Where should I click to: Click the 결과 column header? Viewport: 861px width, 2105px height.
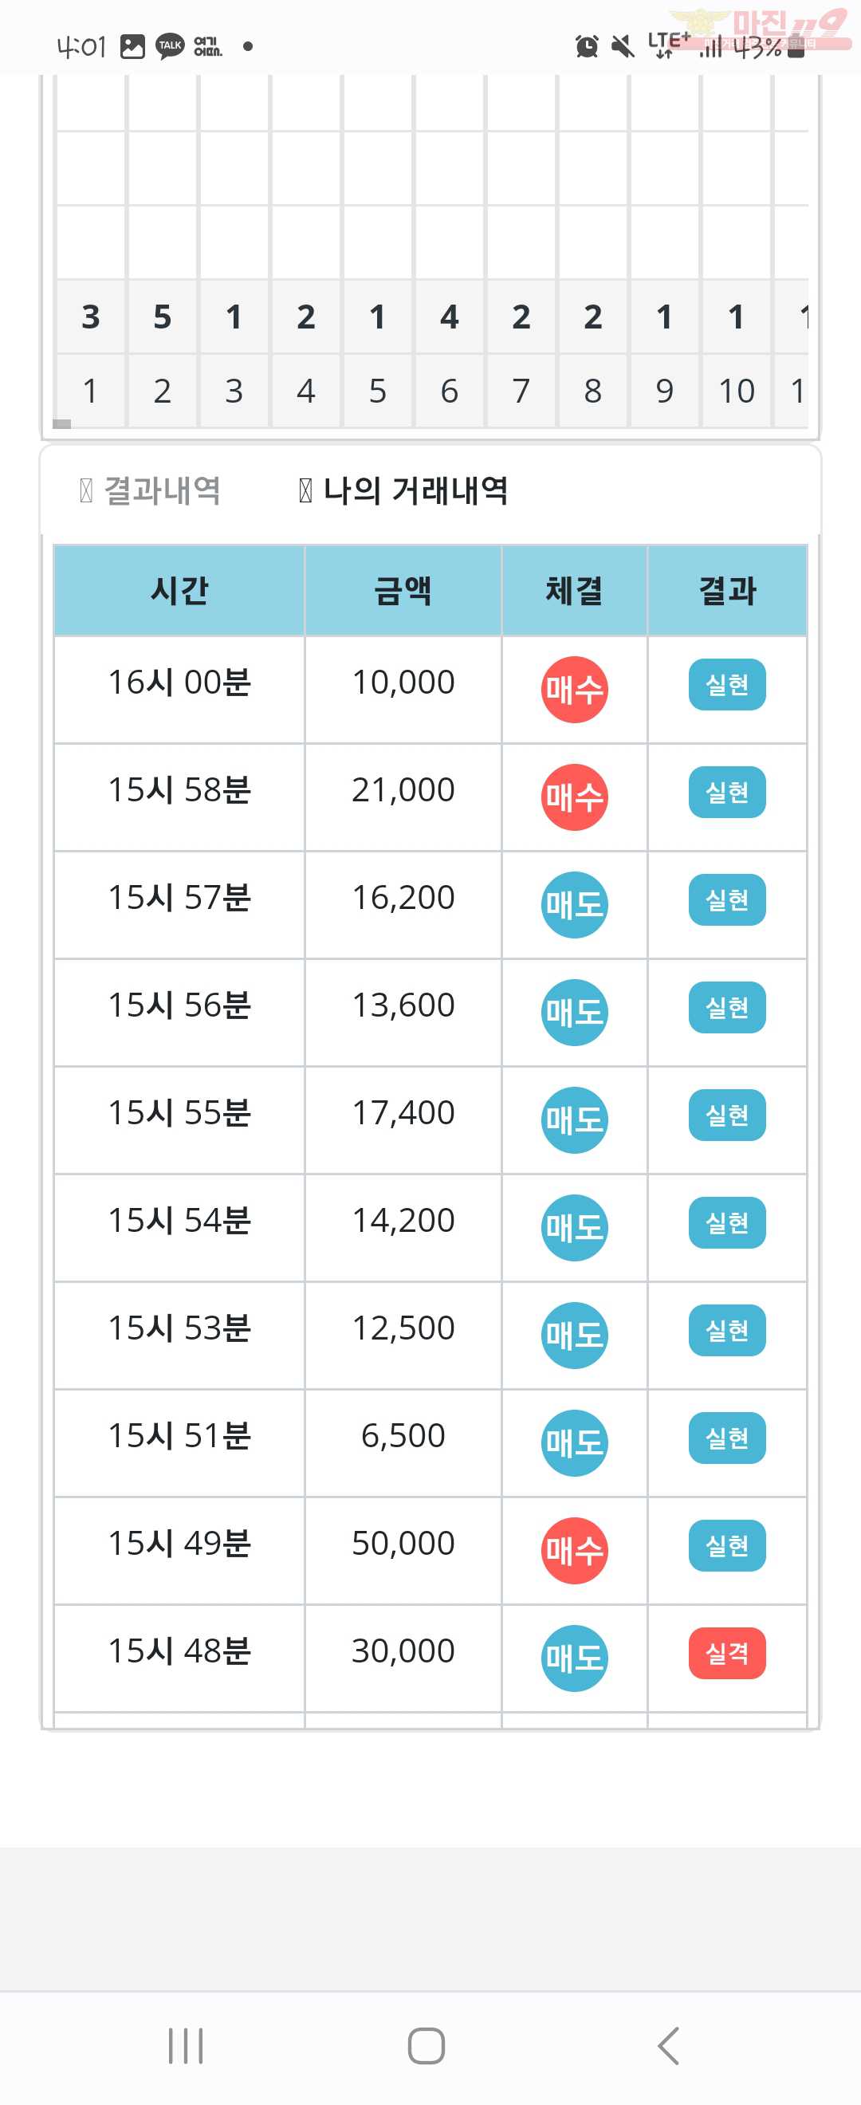(x=727, y=590)
